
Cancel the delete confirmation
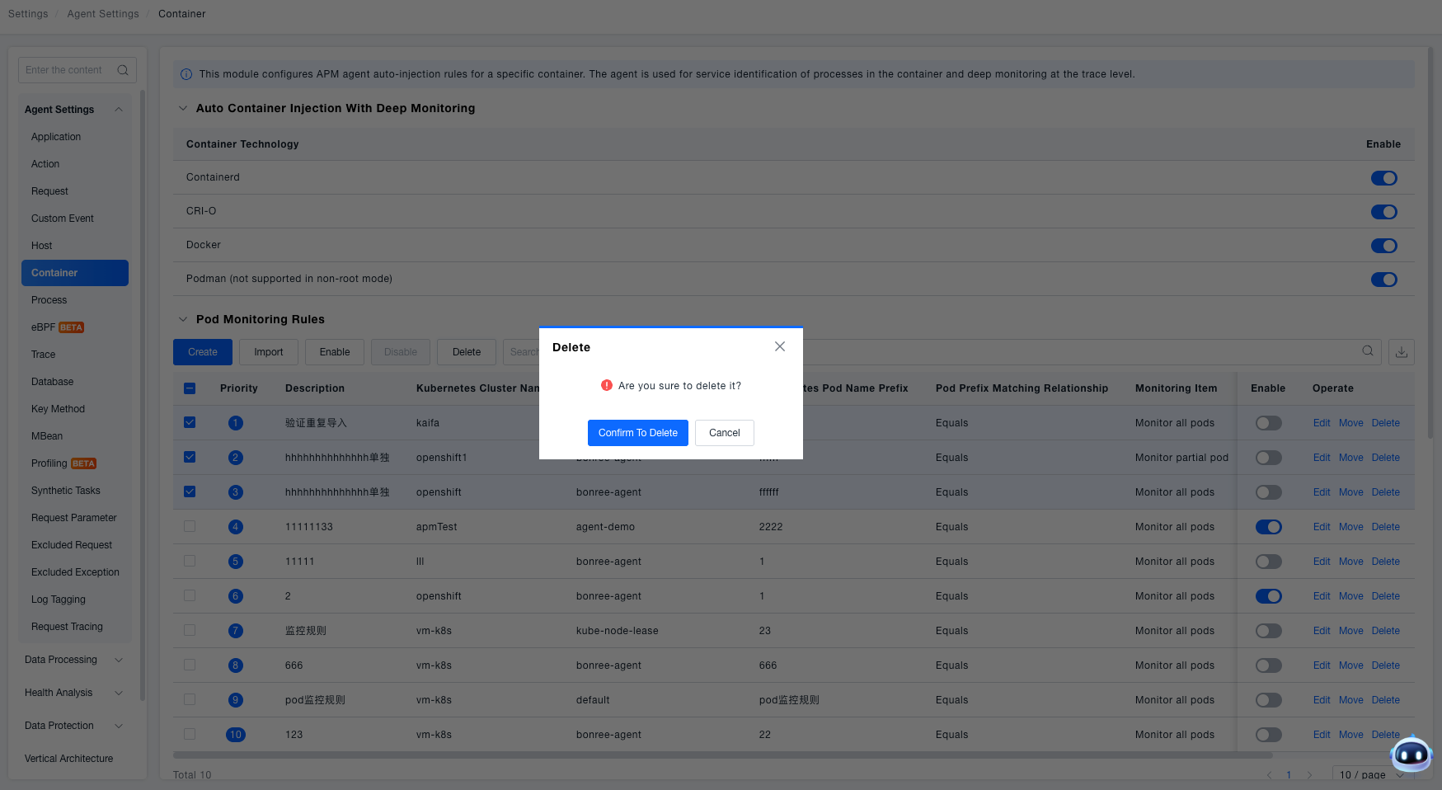(x=725, y=433)
